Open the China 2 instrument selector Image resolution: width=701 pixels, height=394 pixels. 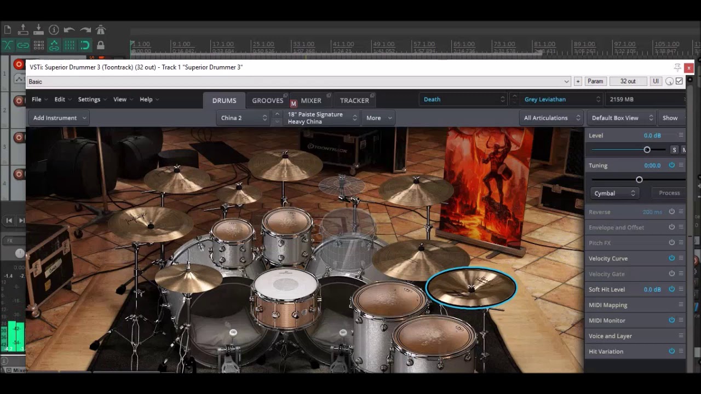click(244, 118)
